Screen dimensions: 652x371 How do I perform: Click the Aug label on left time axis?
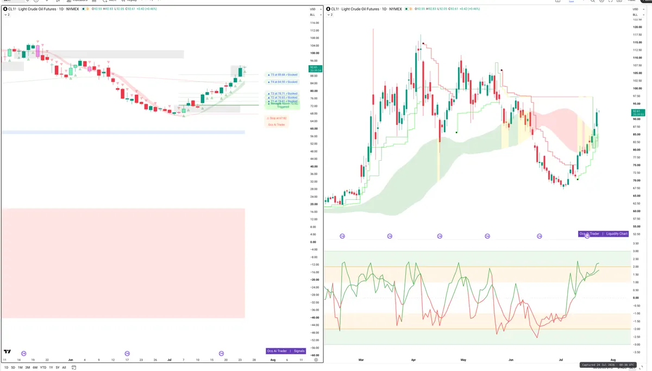pyautogui.click(x=273, y=360)
